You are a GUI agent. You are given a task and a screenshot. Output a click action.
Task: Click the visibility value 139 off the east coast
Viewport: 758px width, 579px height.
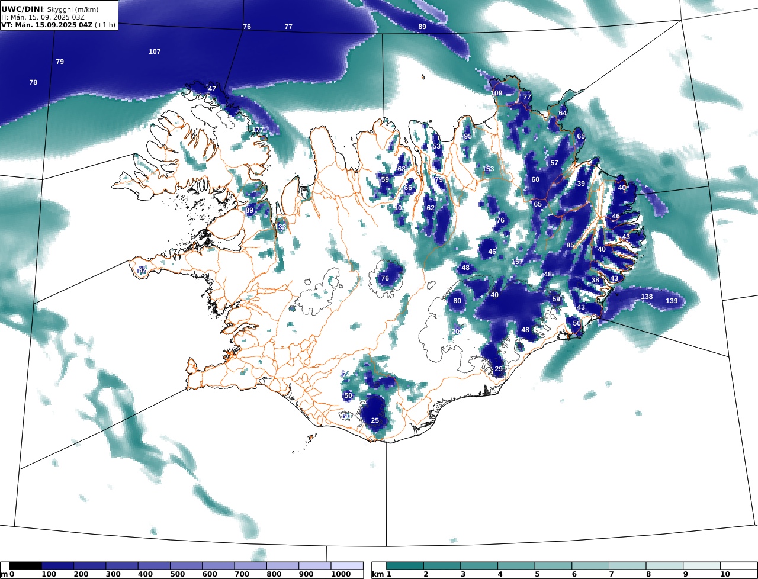click(x=672, y=301)
